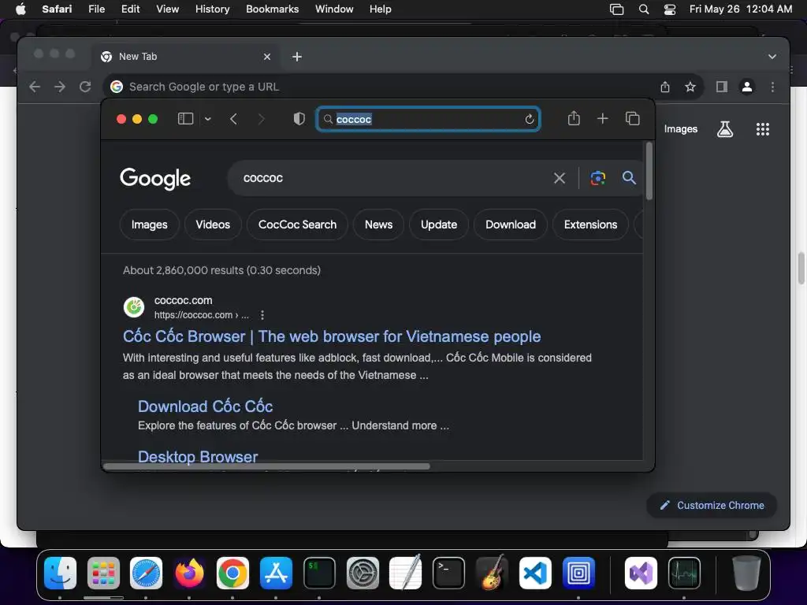Screen dimensions: 807x605
Task: Open GarageBand from the Dock
Action: coord(492,573)
